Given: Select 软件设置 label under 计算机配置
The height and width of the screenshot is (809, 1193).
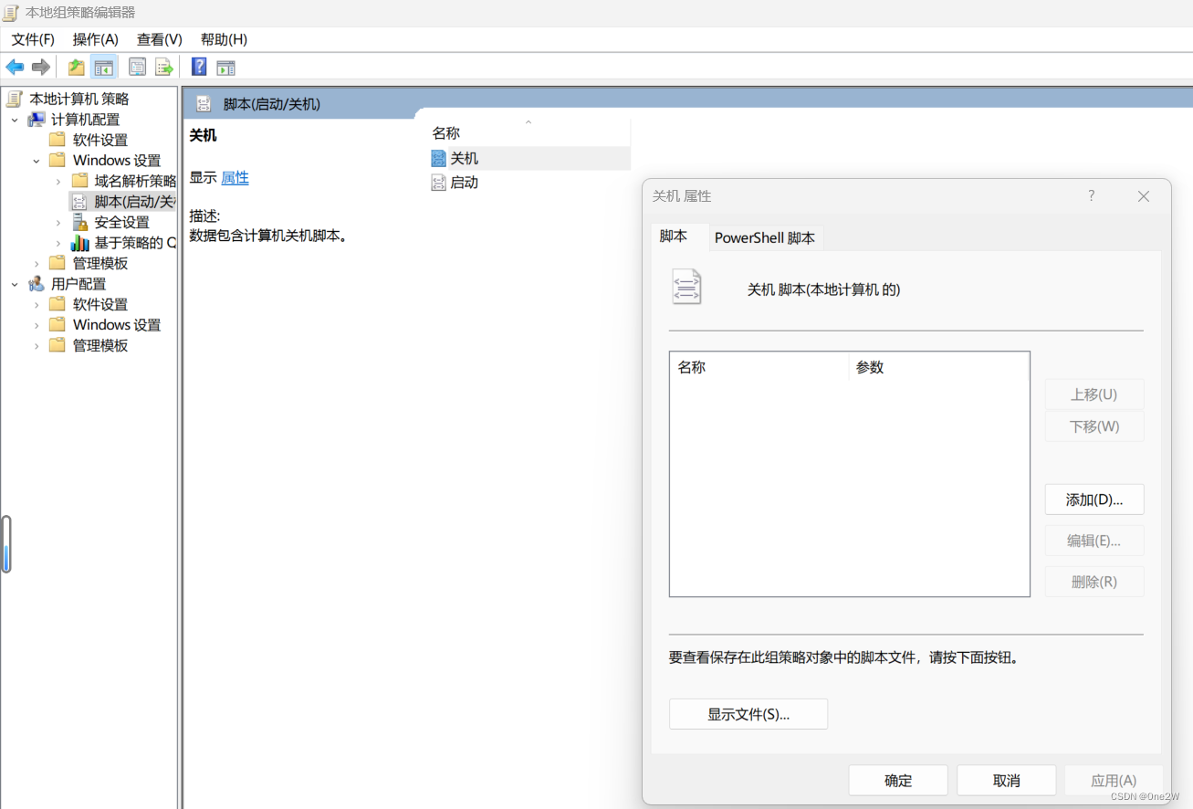Looking at the screenshot, I should (x=100, y=140).
